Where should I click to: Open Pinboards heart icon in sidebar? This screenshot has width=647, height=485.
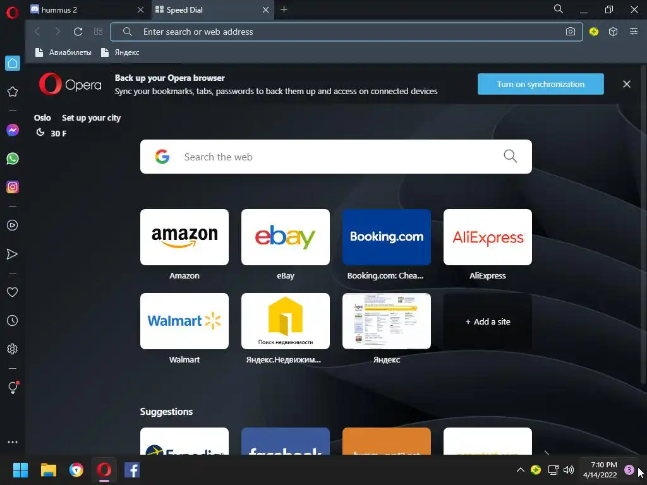pyautogui.click(x=13, y=292)
